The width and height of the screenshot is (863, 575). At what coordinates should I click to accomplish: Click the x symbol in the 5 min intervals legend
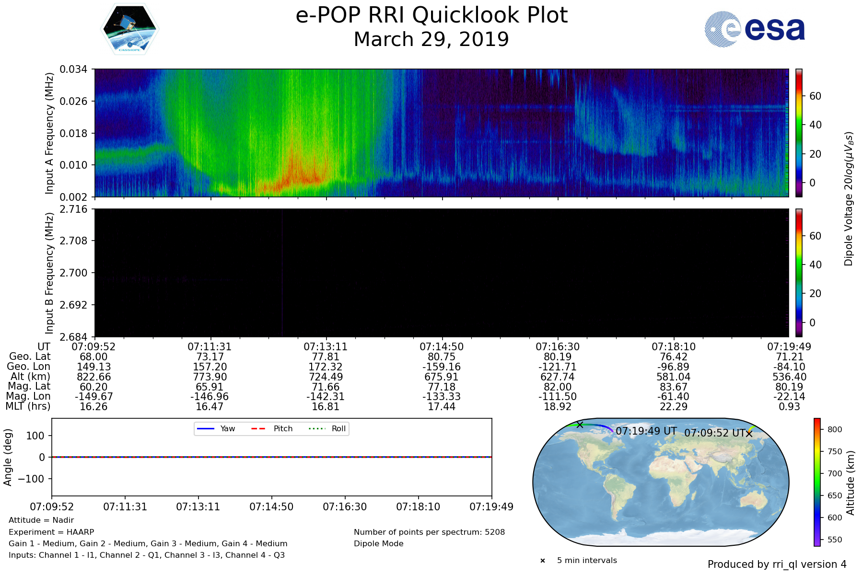click(543, 561)
